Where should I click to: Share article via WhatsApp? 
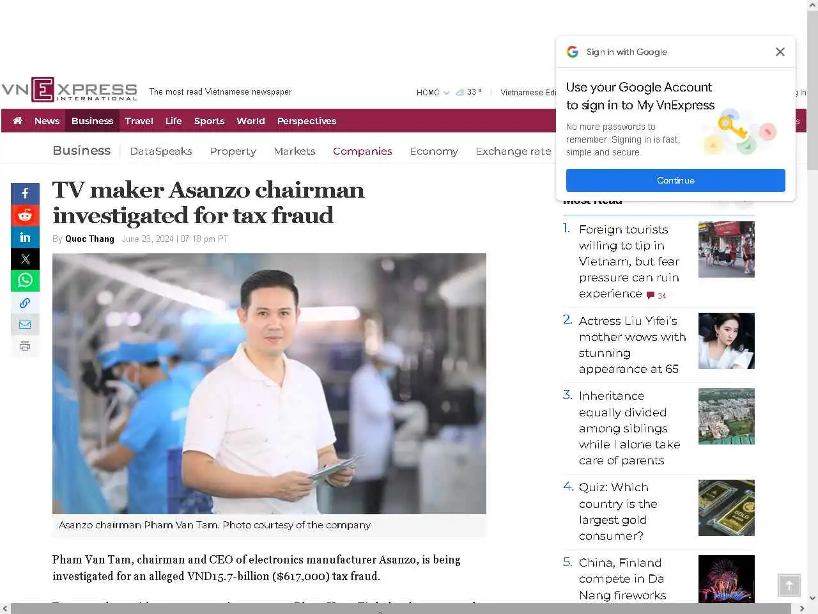pyautogui.click(x=25, y=280)
